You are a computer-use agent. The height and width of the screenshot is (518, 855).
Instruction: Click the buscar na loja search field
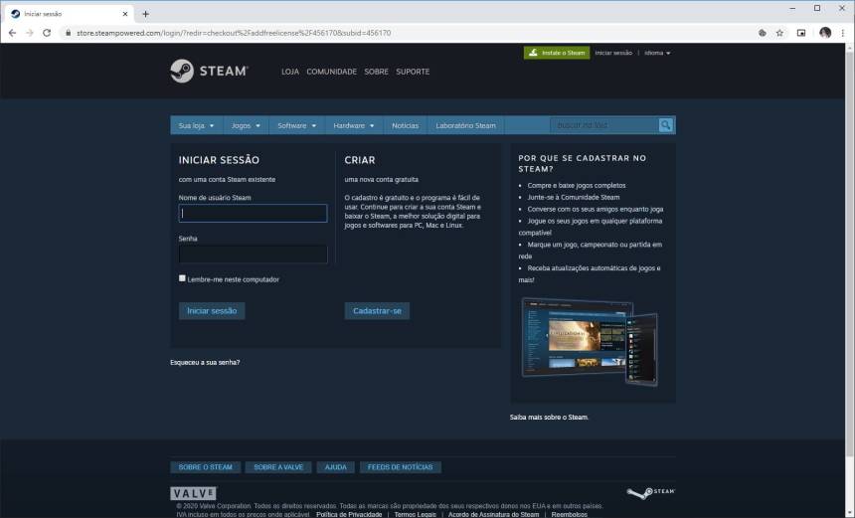[604, 125]
